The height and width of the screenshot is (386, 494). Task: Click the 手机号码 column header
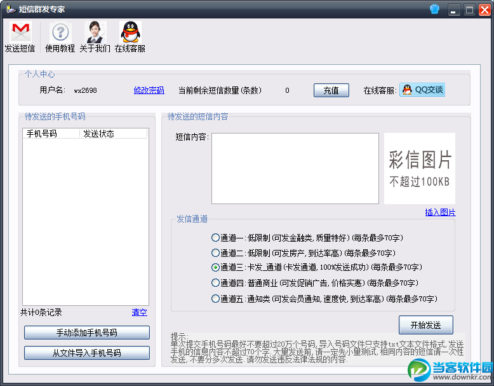[x=51, y=134]
